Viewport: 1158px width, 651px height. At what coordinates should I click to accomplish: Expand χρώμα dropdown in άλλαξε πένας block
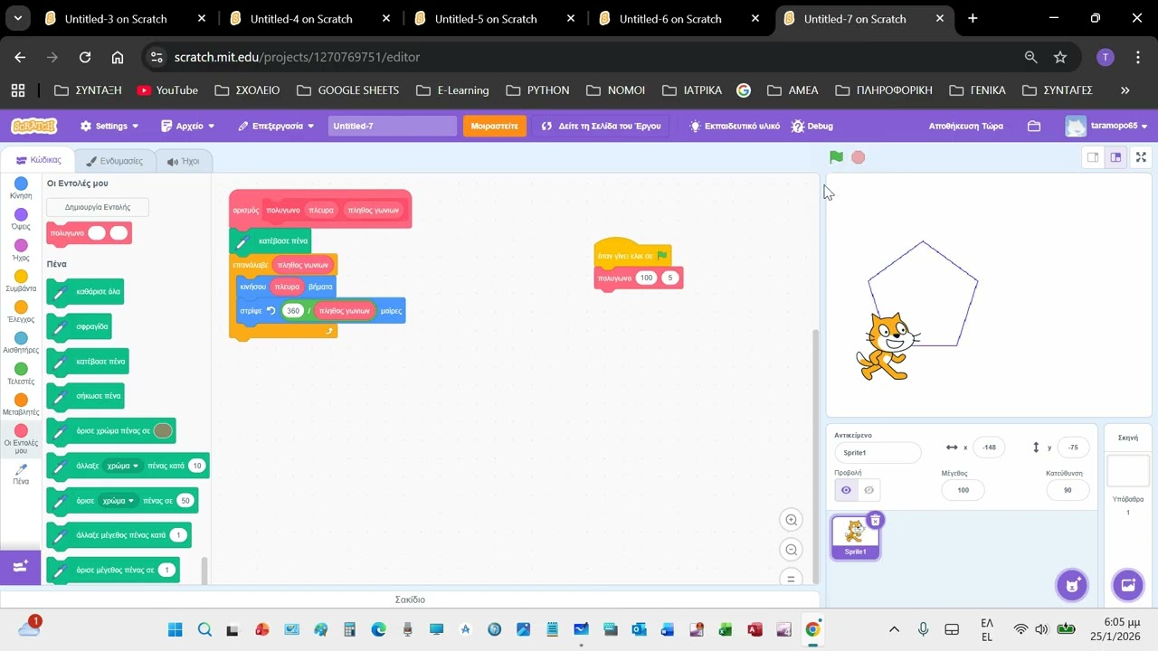coord(123,466)
